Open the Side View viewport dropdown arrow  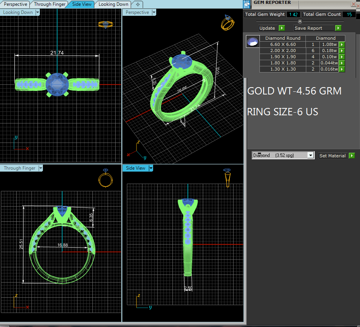[151, 168]
